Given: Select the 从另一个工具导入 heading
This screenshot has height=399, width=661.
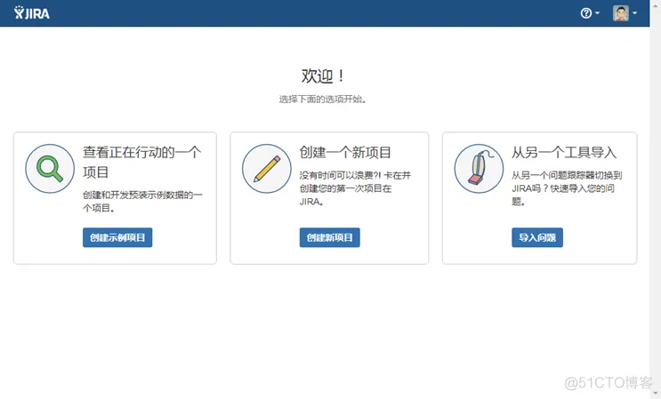Looking at the screenshot, I should point(564,152).
